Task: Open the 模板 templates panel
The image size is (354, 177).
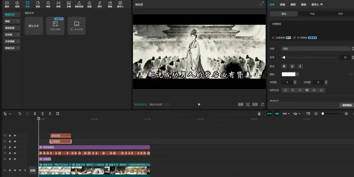Action: [x=110, y=4]
